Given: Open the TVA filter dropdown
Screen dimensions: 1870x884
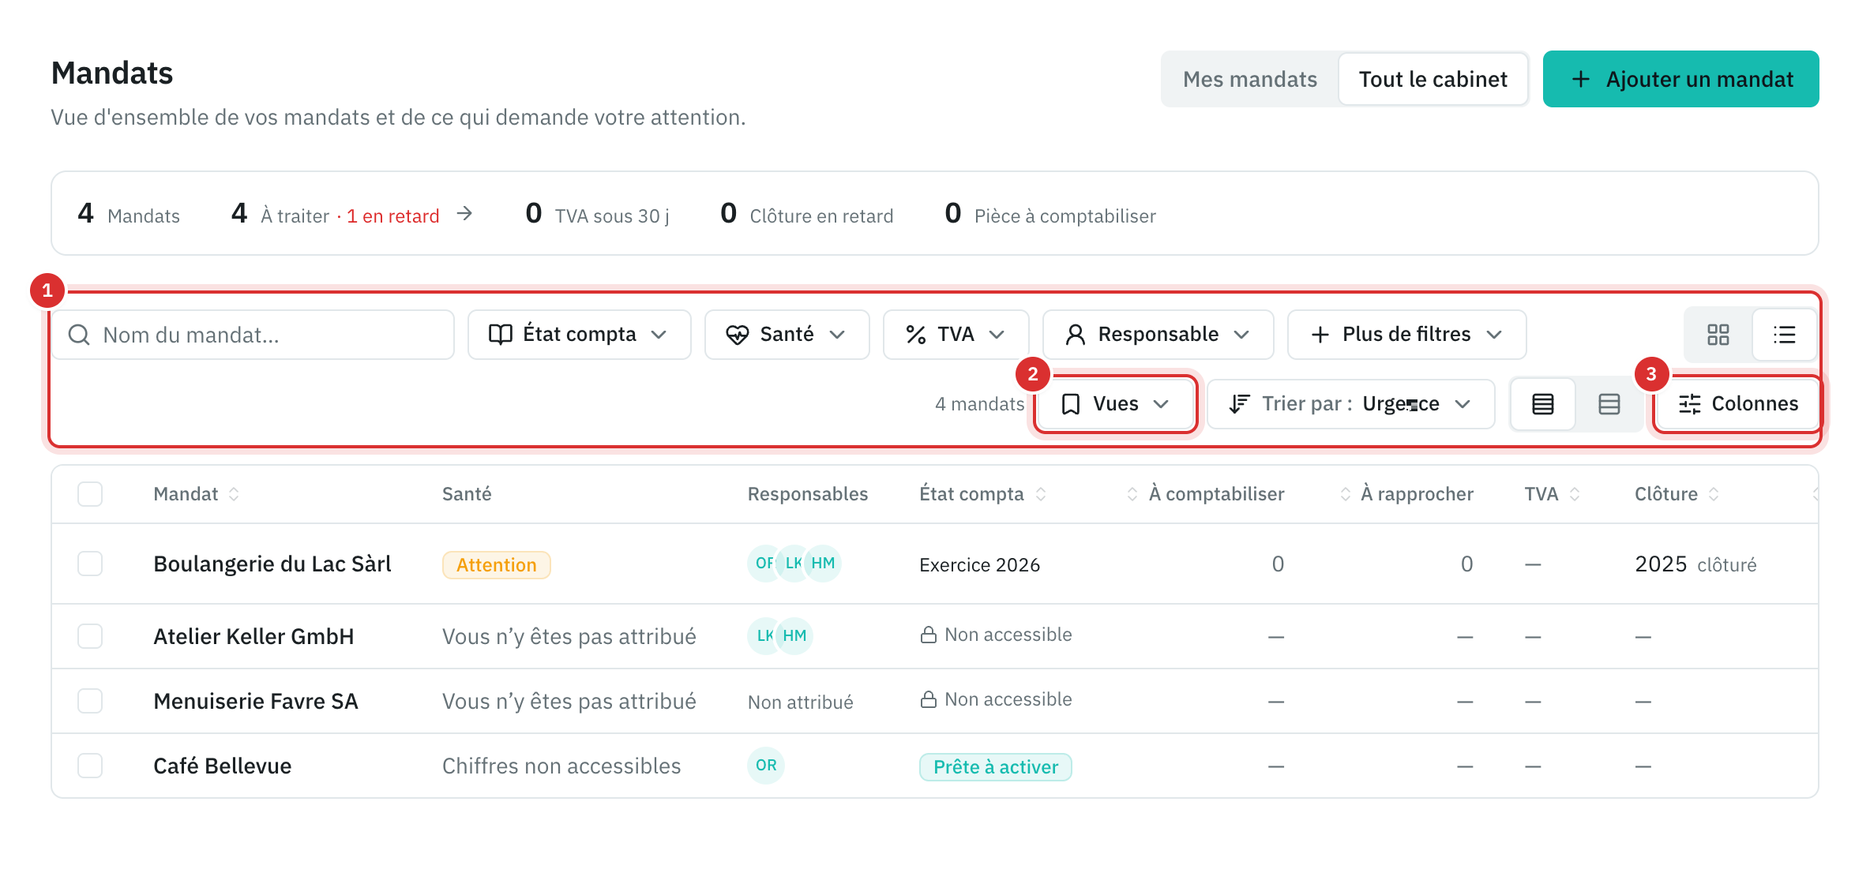Looking at the screenshot, I should [956, 335].
